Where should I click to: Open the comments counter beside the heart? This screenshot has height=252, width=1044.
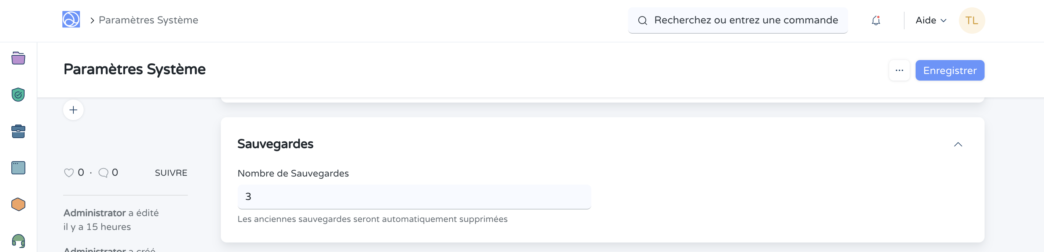pyautogui.click(x=104, y=172)
